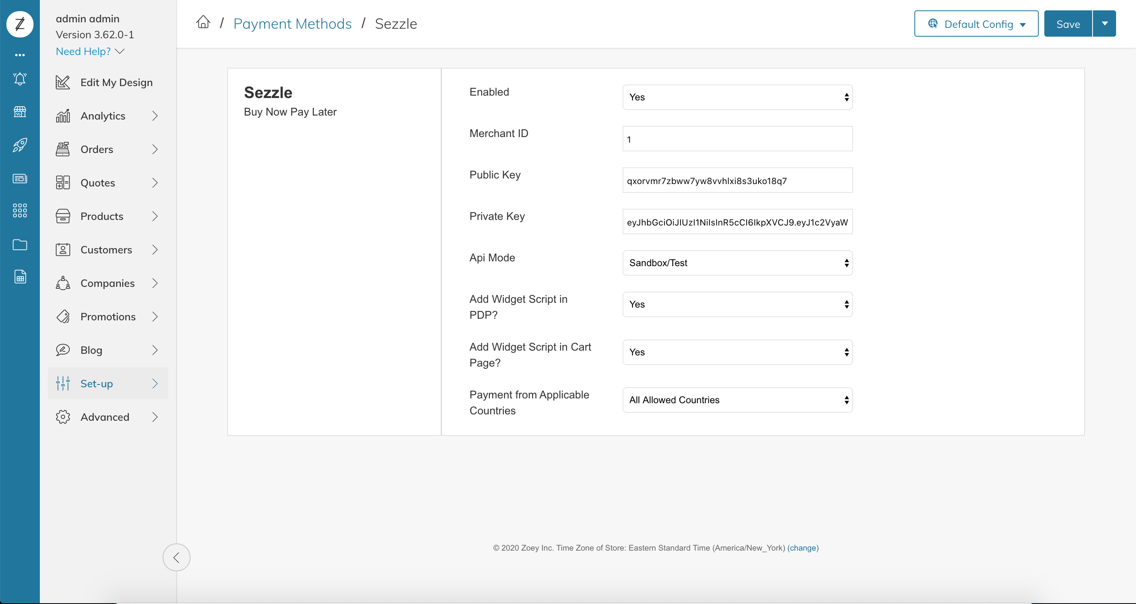Open the storefront icon in blue sidebar
The image size is (1136, 604).
[x=20, y=112]
